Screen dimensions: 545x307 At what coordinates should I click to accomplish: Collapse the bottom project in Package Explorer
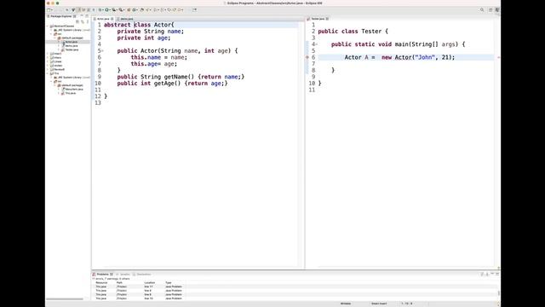click(x=48, y=73)
